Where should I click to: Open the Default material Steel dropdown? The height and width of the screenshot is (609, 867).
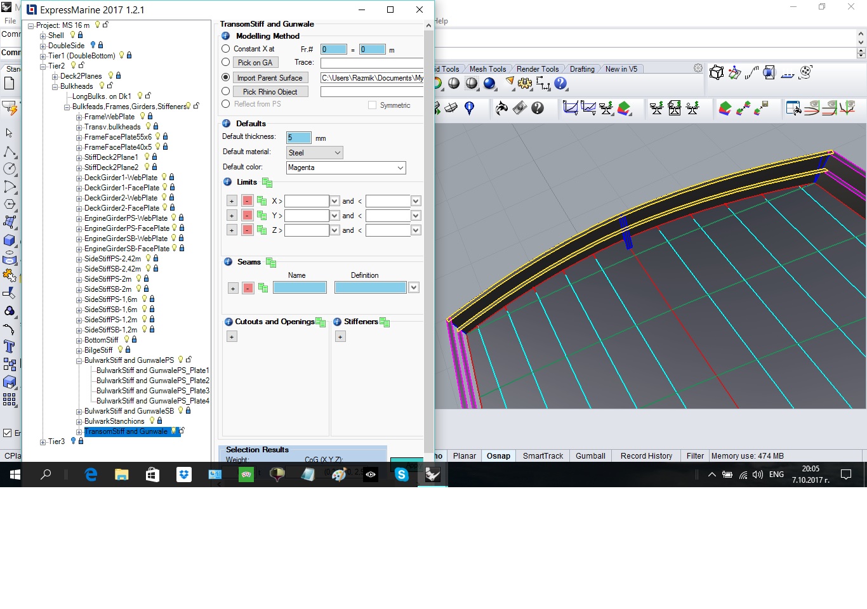coord(315,153)
